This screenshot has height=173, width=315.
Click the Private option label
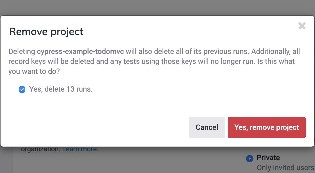click(268, 158)
